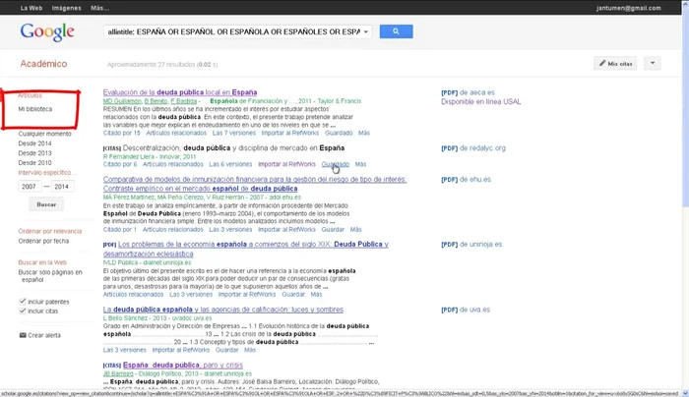The height and width of the screenshot is (397, 689).
Task: Click Importar al RefWorks under the Comparativa result
Action: [x=286, y=229]
